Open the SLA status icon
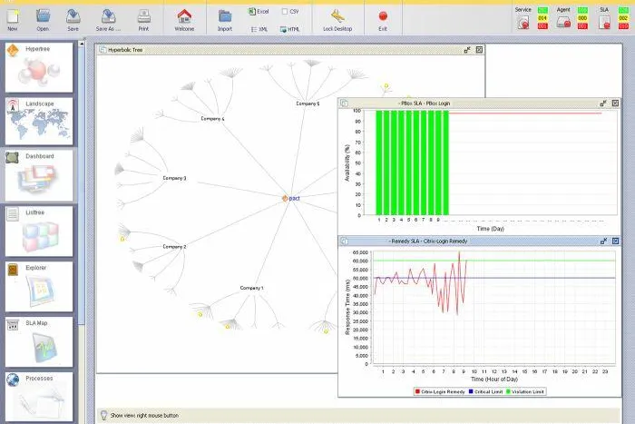This screenshot has height=424, width=635. [x=605, y=23]
